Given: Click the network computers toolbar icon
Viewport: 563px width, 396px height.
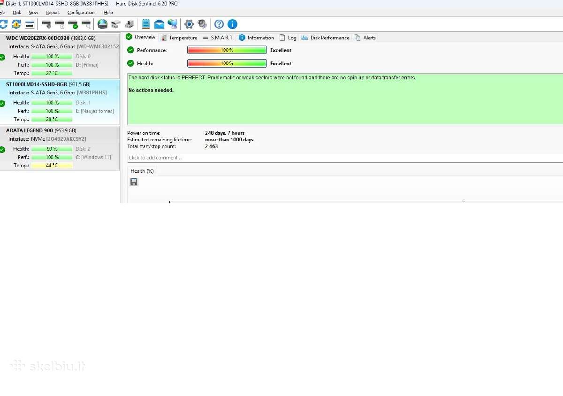Looking at the screenshot, I should [x=173, y=24].
